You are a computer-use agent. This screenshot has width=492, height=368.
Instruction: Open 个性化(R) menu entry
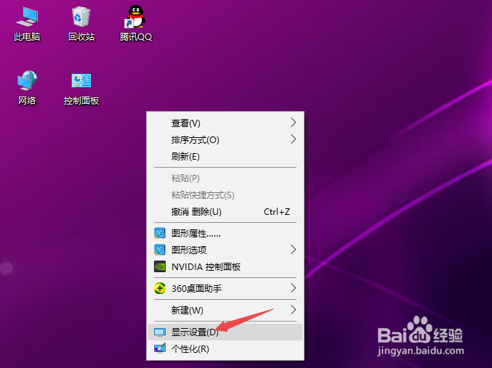click(225, 348)
